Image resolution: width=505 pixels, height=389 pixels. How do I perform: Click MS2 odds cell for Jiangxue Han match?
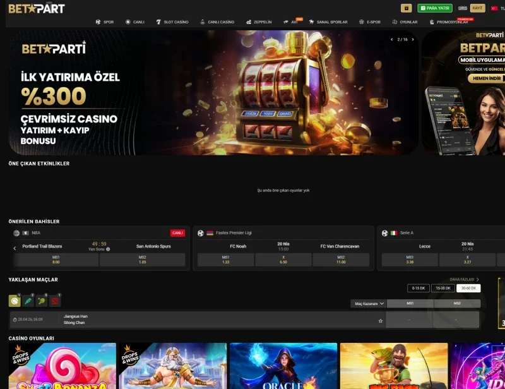[x=456, y=320]
